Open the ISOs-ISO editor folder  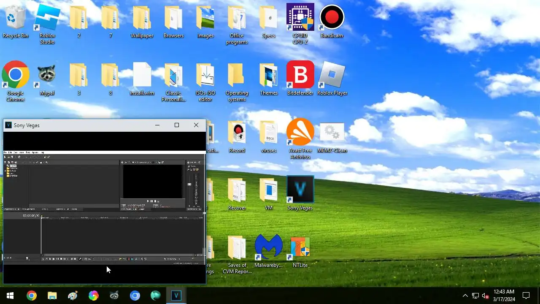click(205, 81)
